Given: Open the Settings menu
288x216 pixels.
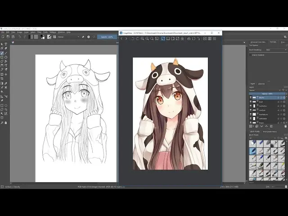Looking at the screenshot, I should [53, 32].
